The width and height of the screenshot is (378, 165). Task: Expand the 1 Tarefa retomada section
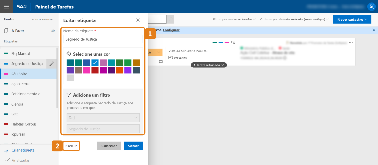209,65
